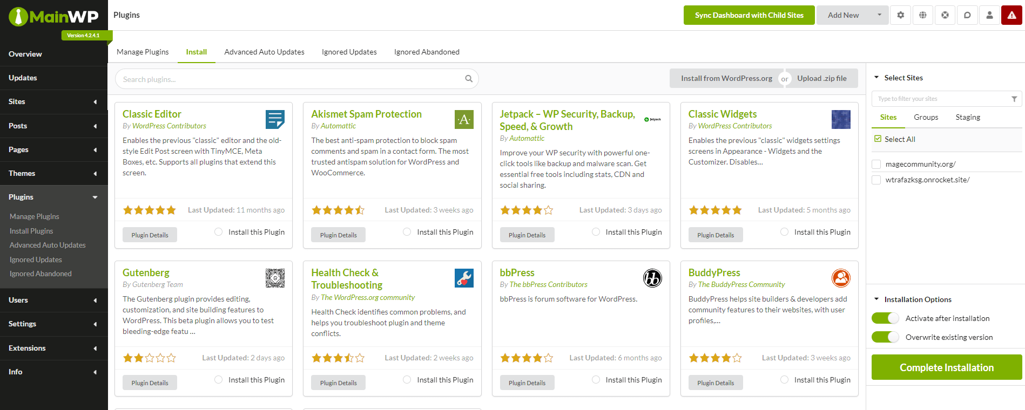
Task: Click the BuddyPress plugin logo
Action: point(841,278)
